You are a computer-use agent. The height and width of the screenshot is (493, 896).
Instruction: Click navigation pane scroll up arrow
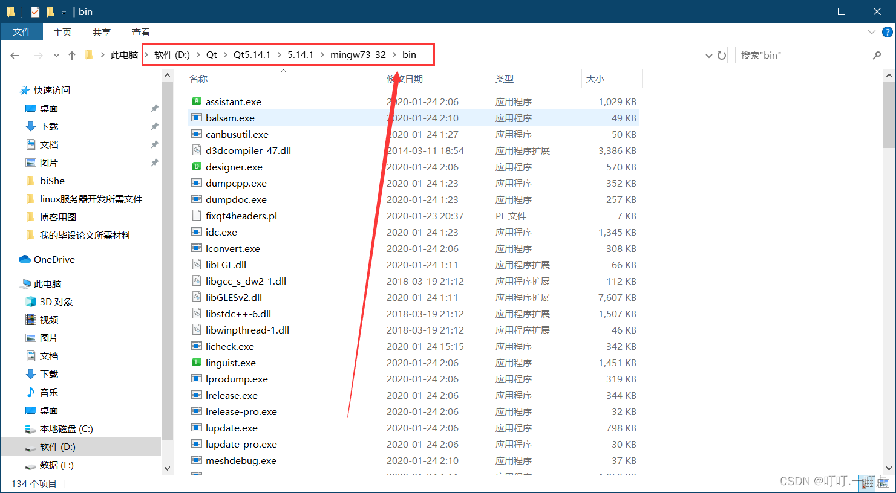coord(168,76)
